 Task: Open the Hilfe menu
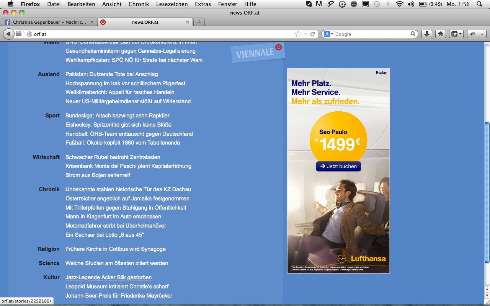click(x=250, y=4)
